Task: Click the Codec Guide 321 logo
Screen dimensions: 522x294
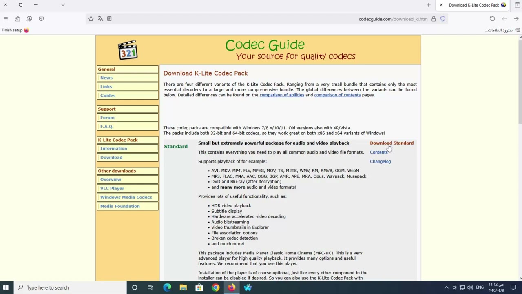Action: [128, 50]
